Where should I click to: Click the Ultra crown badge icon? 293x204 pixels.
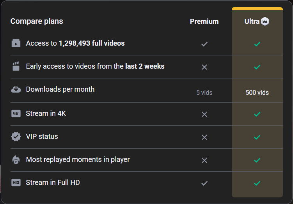pos(265,21)
